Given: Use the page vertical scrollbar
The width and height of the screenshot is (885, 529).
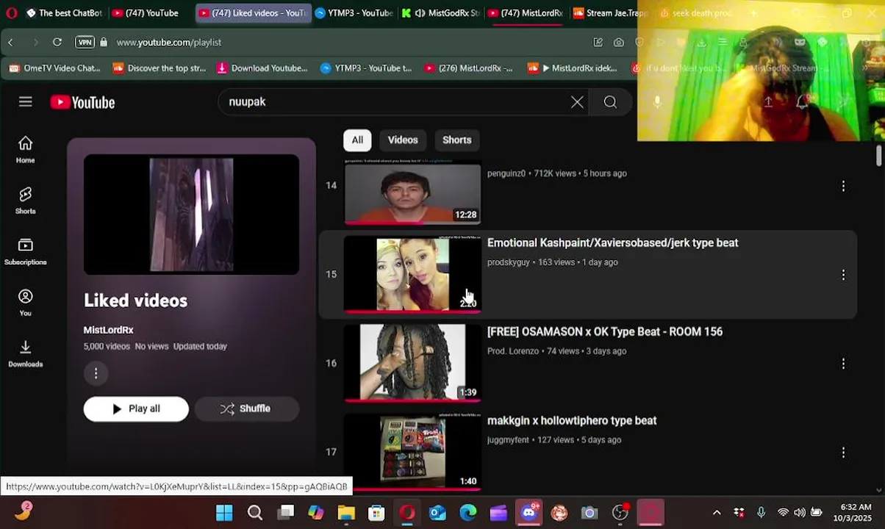Looking at the screenshot, I should [879, 156].
